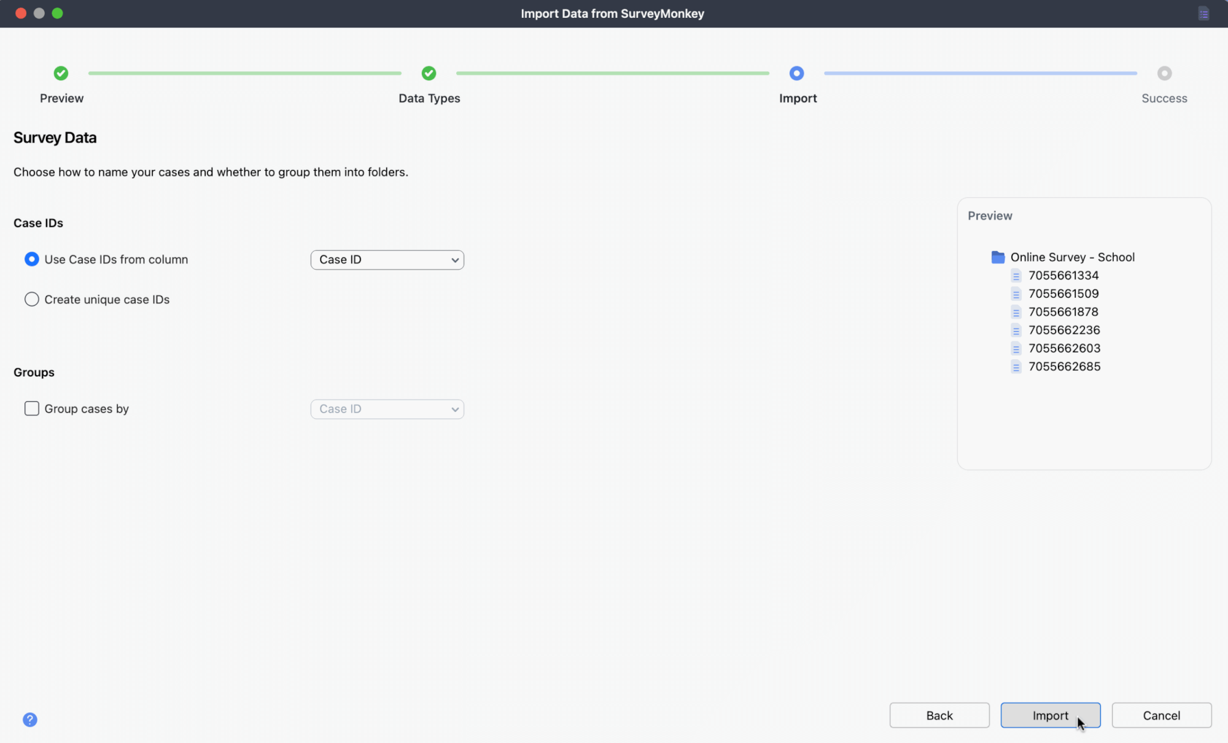Enable the Group cases by checkbox

tap(31, 408)
